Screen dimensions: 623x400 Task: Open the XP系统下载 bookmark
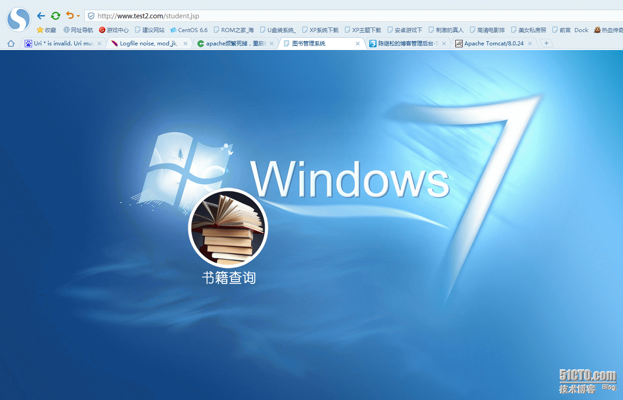(320, 30)
